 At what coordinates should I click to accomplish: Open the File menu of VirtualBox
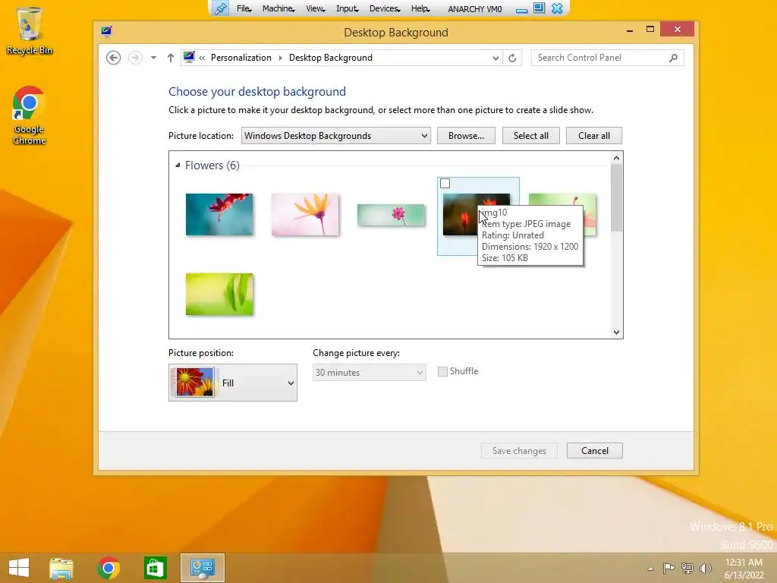(244, 8)
